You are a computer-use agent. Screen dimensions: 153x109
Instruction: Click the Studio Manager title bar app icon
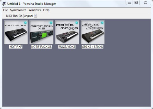[4, 4]
